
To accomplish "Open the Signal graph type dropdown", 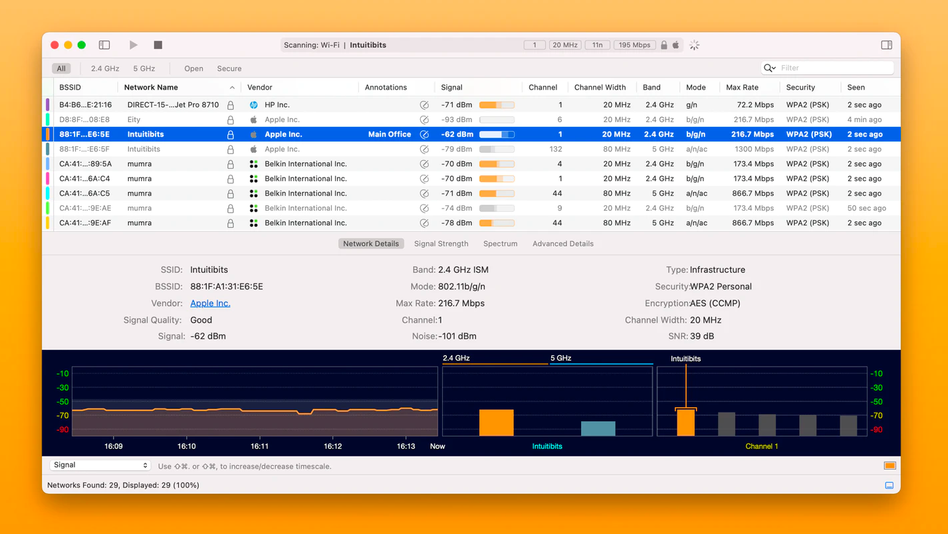I will pyautogui.click(x=100, y=466).
